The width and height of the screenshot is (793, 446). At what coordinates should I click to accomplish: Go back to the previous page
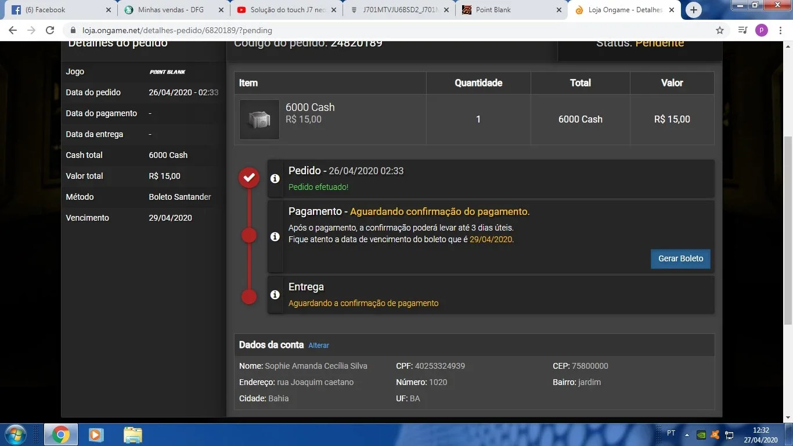tap(13, 30)
